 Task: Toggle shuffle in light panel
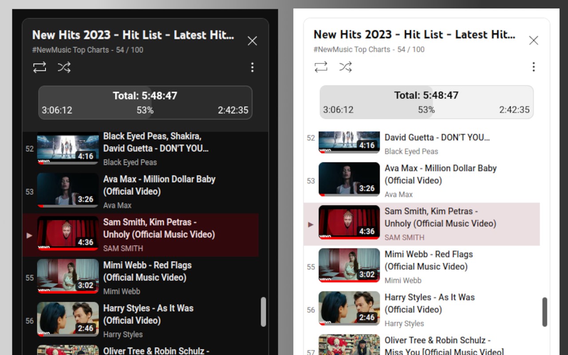(x=345, y=67)
